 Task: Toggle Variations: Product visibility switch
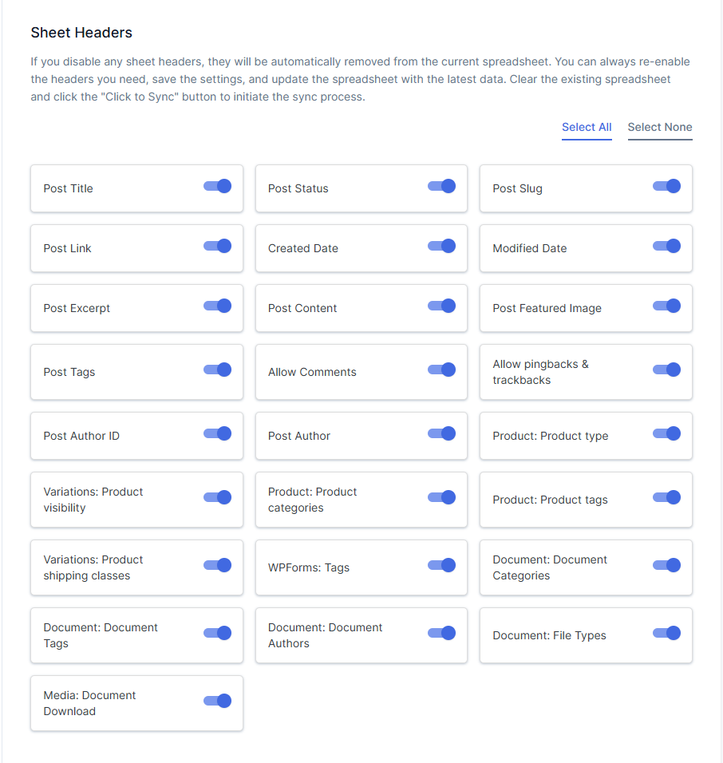pos(218,497)
